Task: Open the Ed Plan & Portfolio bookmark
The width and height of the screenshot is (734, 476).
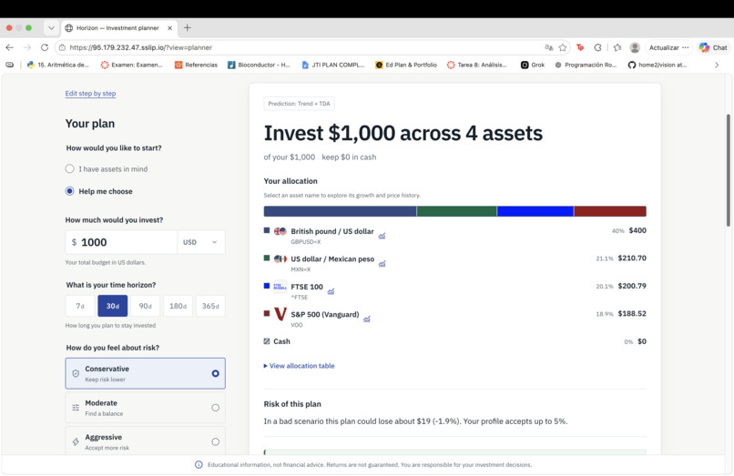Action: [x=406, y=65]
